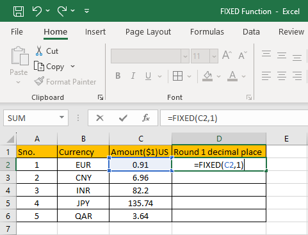Click the 'Round 1 decimal place' header cell

tap(219, 152)
